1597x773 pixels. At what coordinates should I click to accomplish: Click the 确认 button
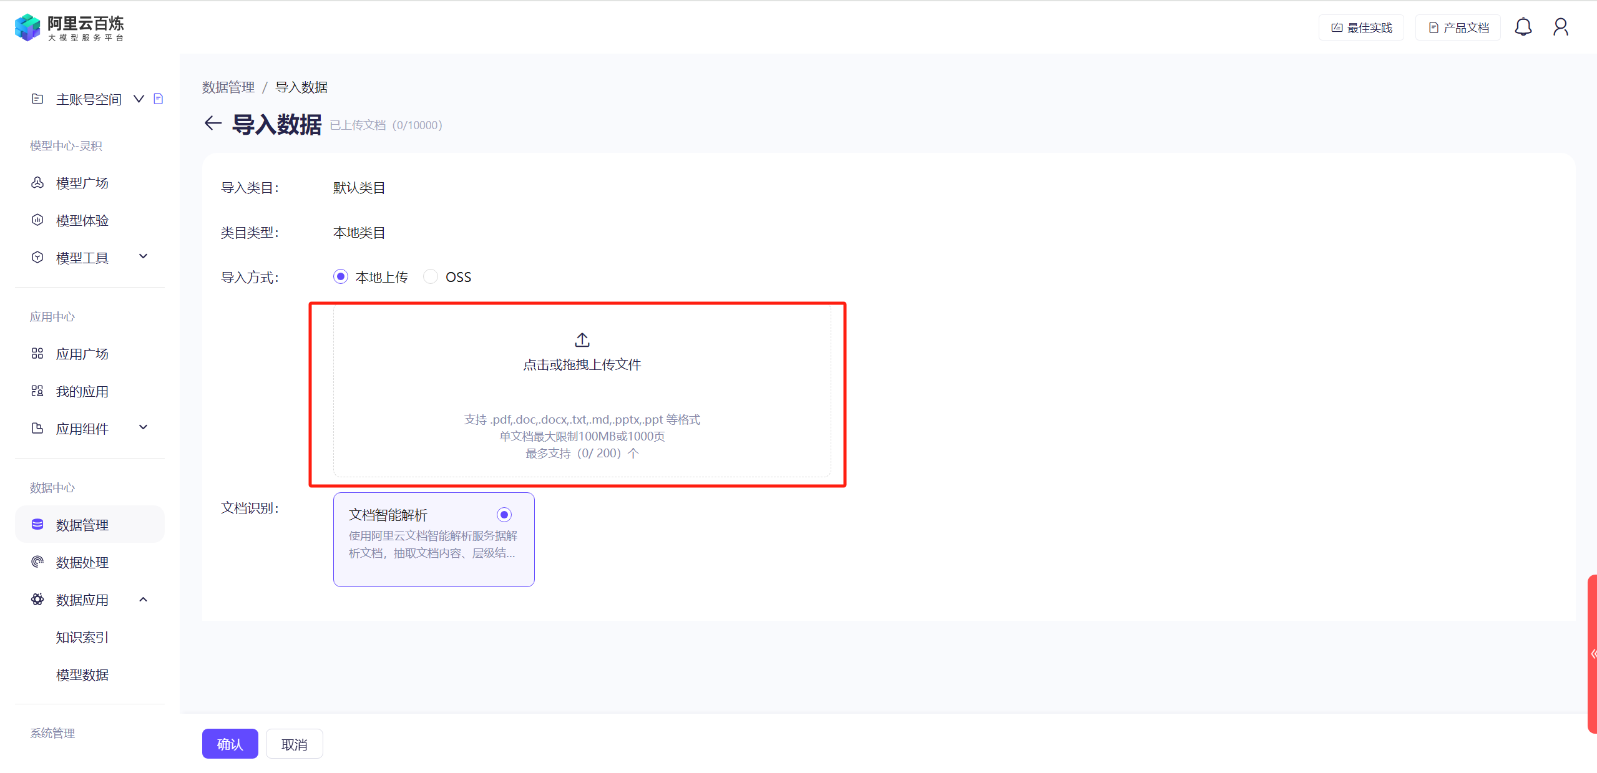coord(230,744)
